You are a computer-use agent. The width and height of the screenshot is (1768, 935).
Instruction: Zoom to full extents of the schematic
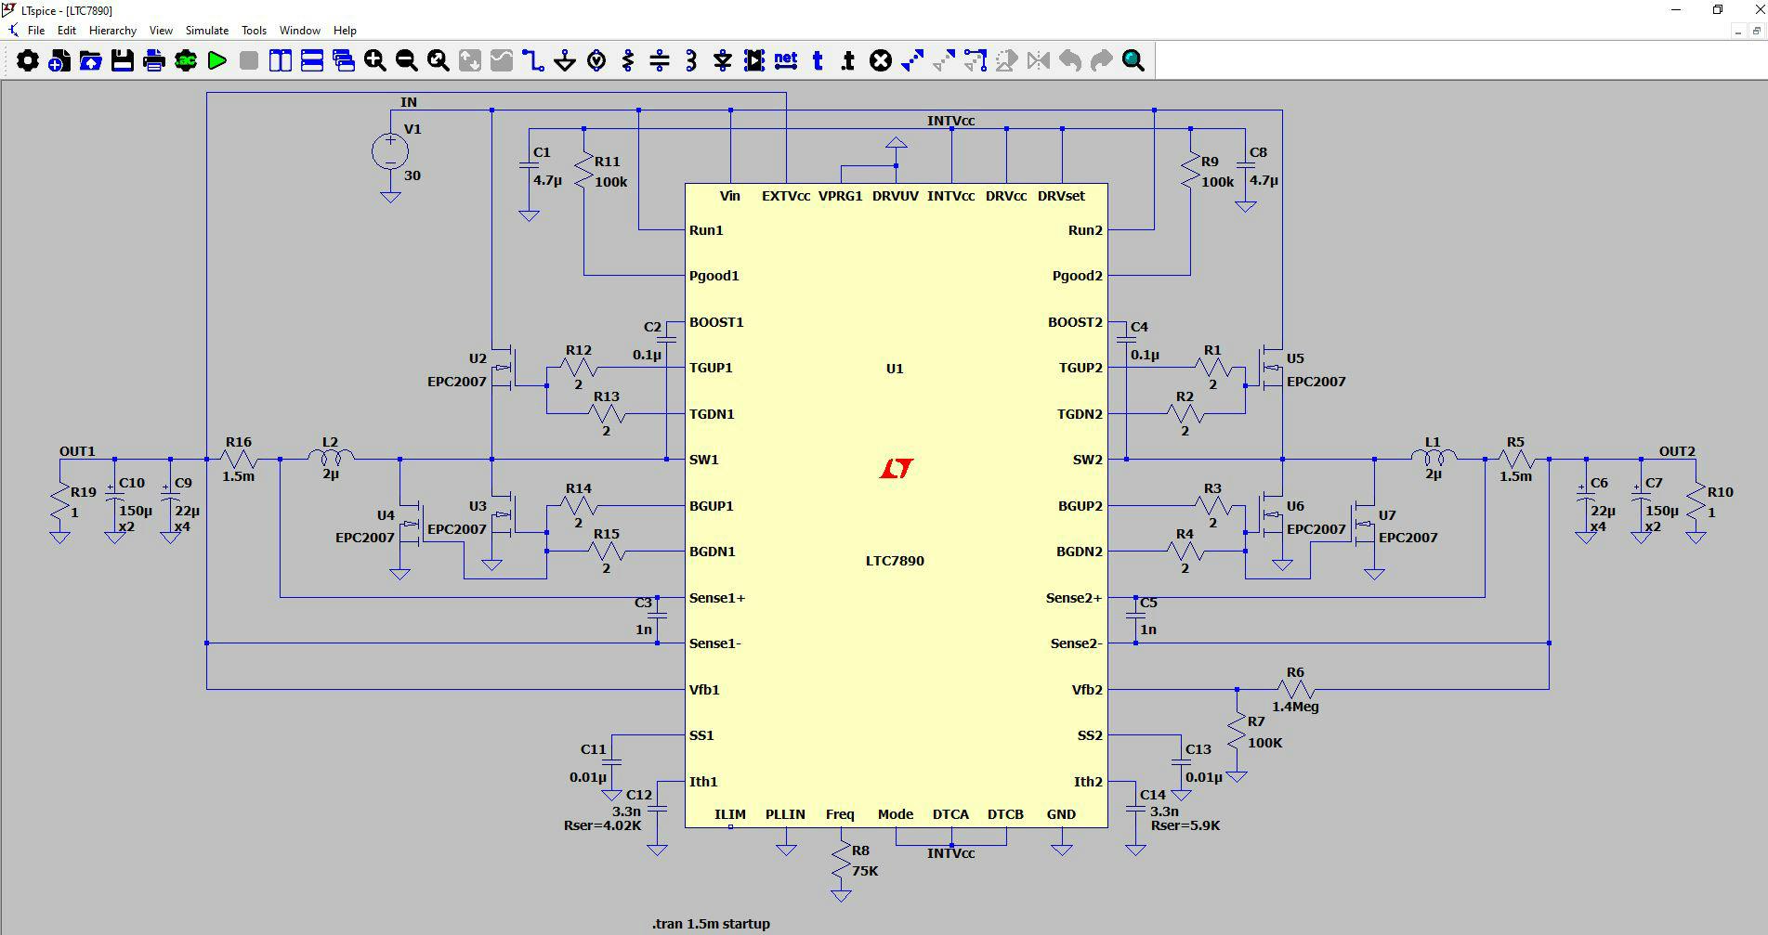pos(436,60)
